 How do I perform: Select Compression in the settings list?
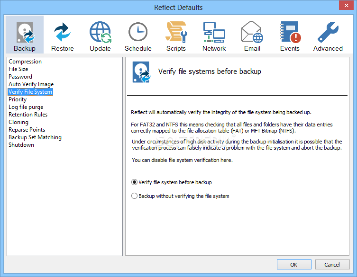(x=25, y=62)
